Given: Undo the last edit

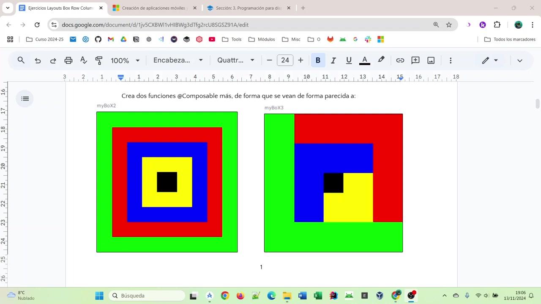Looking at the screenshot, I should 38,60.
